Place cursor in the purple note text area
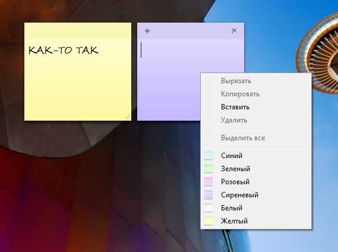The height and width of the screenshot is (252, 338). (169, 80)
